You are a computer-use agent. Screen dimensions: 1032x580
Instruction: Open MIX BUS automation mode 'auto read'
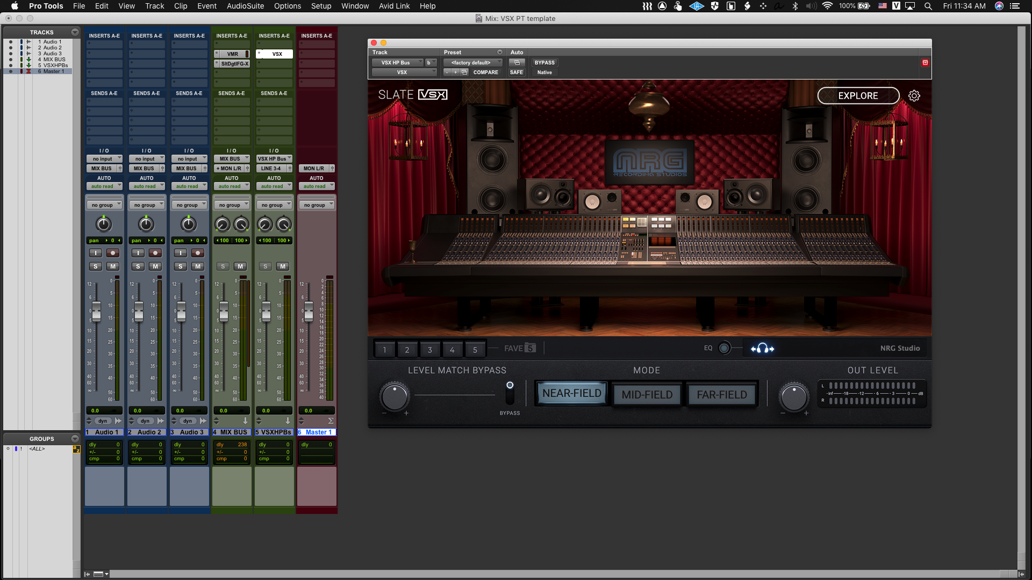pyautogui.click(x=232, y=186)
